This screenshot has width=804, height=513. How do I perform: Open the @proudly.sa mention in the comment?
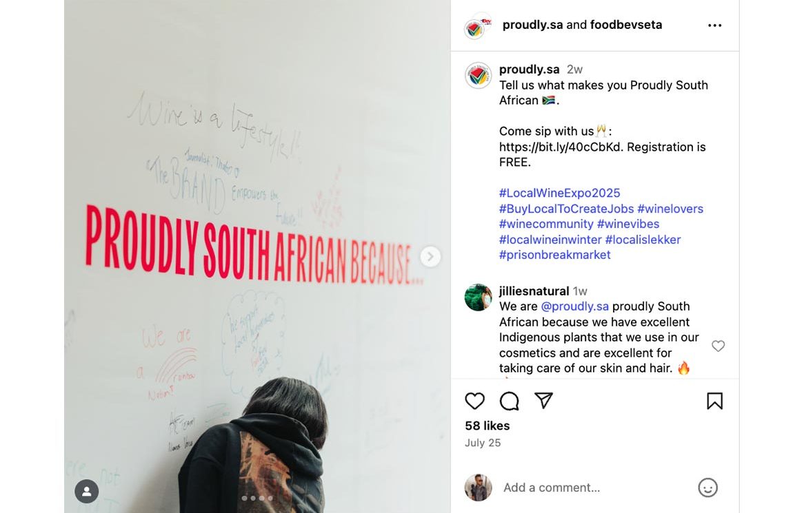click(x=574, y=306)
